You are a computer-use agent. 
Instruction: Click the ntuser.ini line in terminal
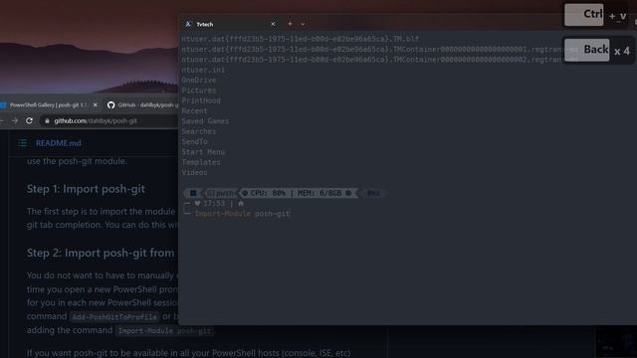tap(203, 70)
